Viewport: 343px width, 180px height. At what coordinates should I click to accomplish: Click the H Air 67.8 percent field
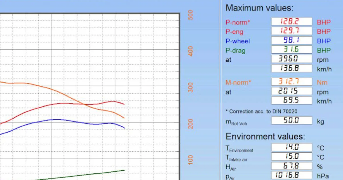point(292,166)
